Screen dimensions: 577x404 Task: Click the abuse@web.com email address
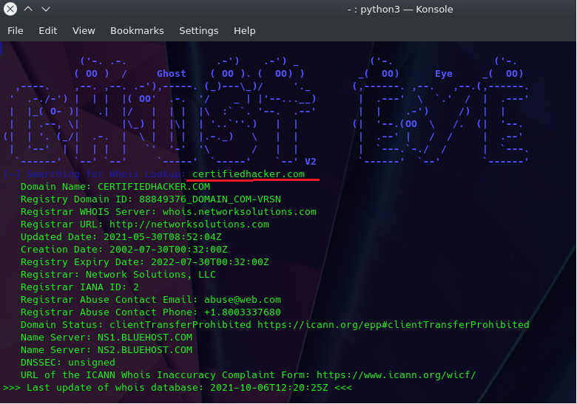tap(243, 300)
